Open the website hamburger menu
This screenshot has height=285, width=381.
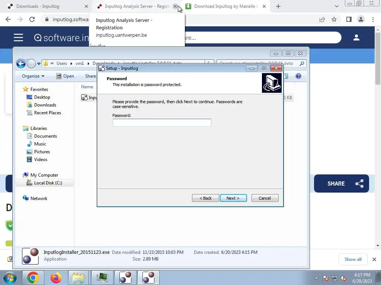tap(19, 37)
